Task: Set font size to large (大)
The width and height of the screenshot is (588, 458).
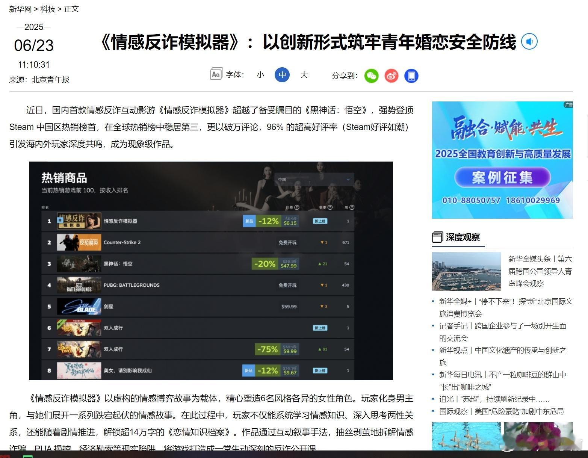Action: [x=304, y=75]
